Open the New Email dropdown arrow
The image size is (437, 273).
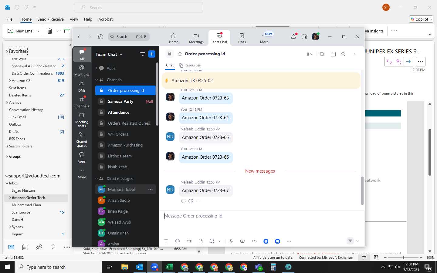pyautogui.click(x=38, y=31)
